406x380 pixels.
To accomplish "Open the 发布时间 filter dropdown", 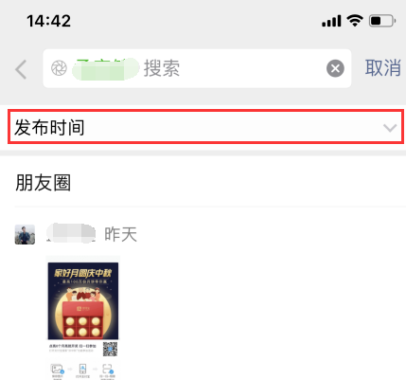I will pos(205,127).
